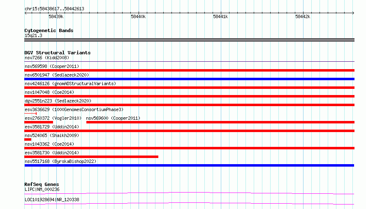Select the red bar for nsv4246126

click(189, 88)
